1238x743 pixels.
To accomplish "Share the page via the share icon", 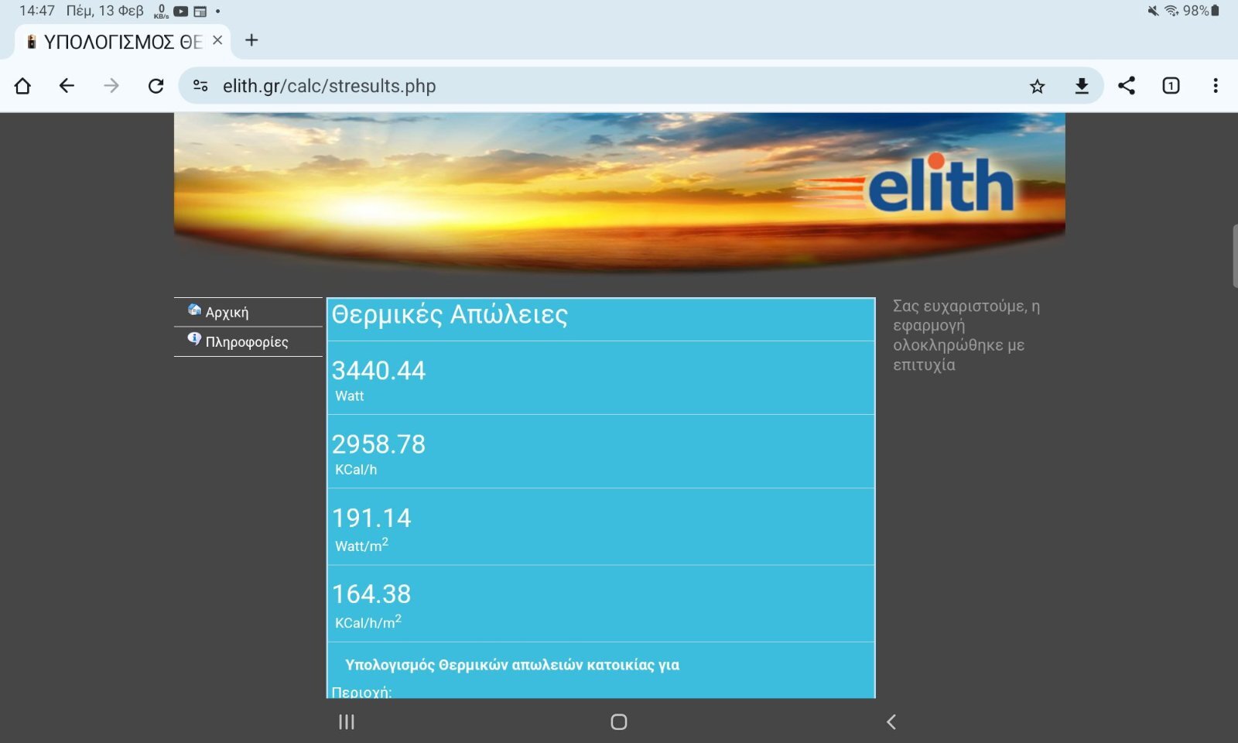I will (x=1127, y=86).
